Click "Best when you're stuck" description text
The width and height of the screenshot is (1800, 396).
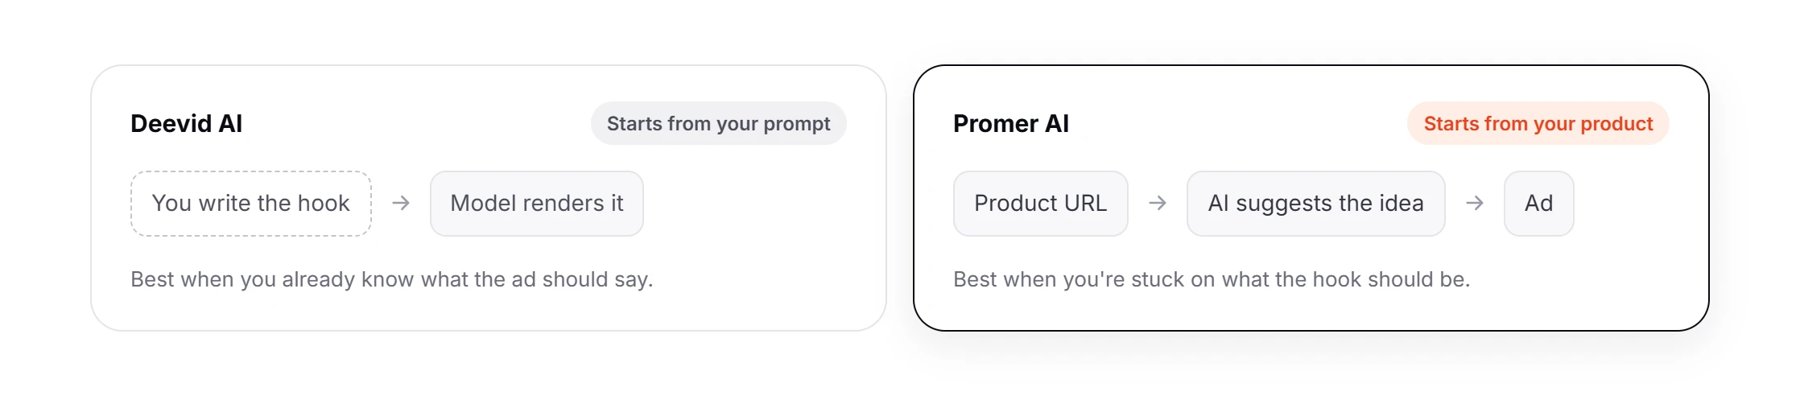(x=1212, y=279)
